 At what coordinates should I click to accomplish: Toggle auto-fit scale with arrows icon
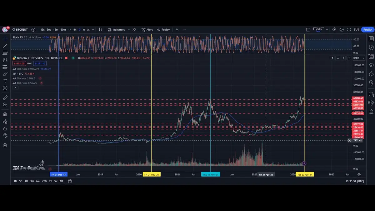coord(343,58)
